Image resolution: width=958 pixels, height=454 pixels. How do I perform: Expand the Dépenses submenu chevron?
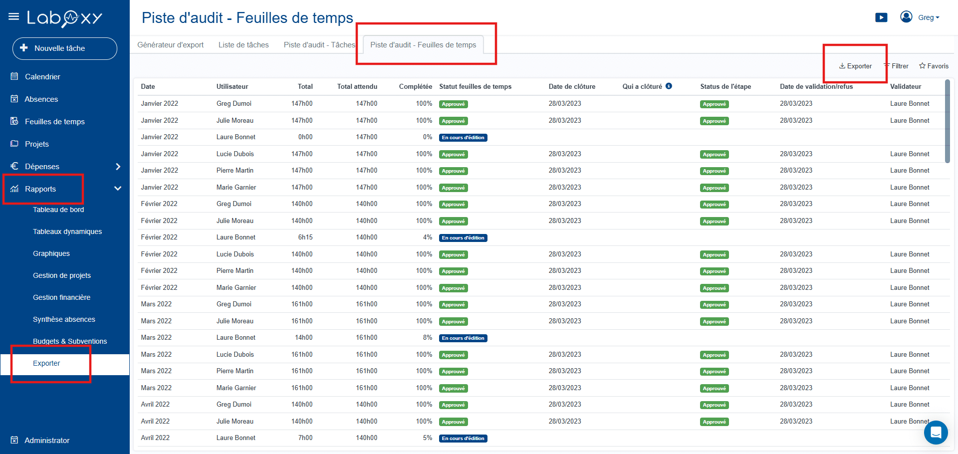(118, 167)
